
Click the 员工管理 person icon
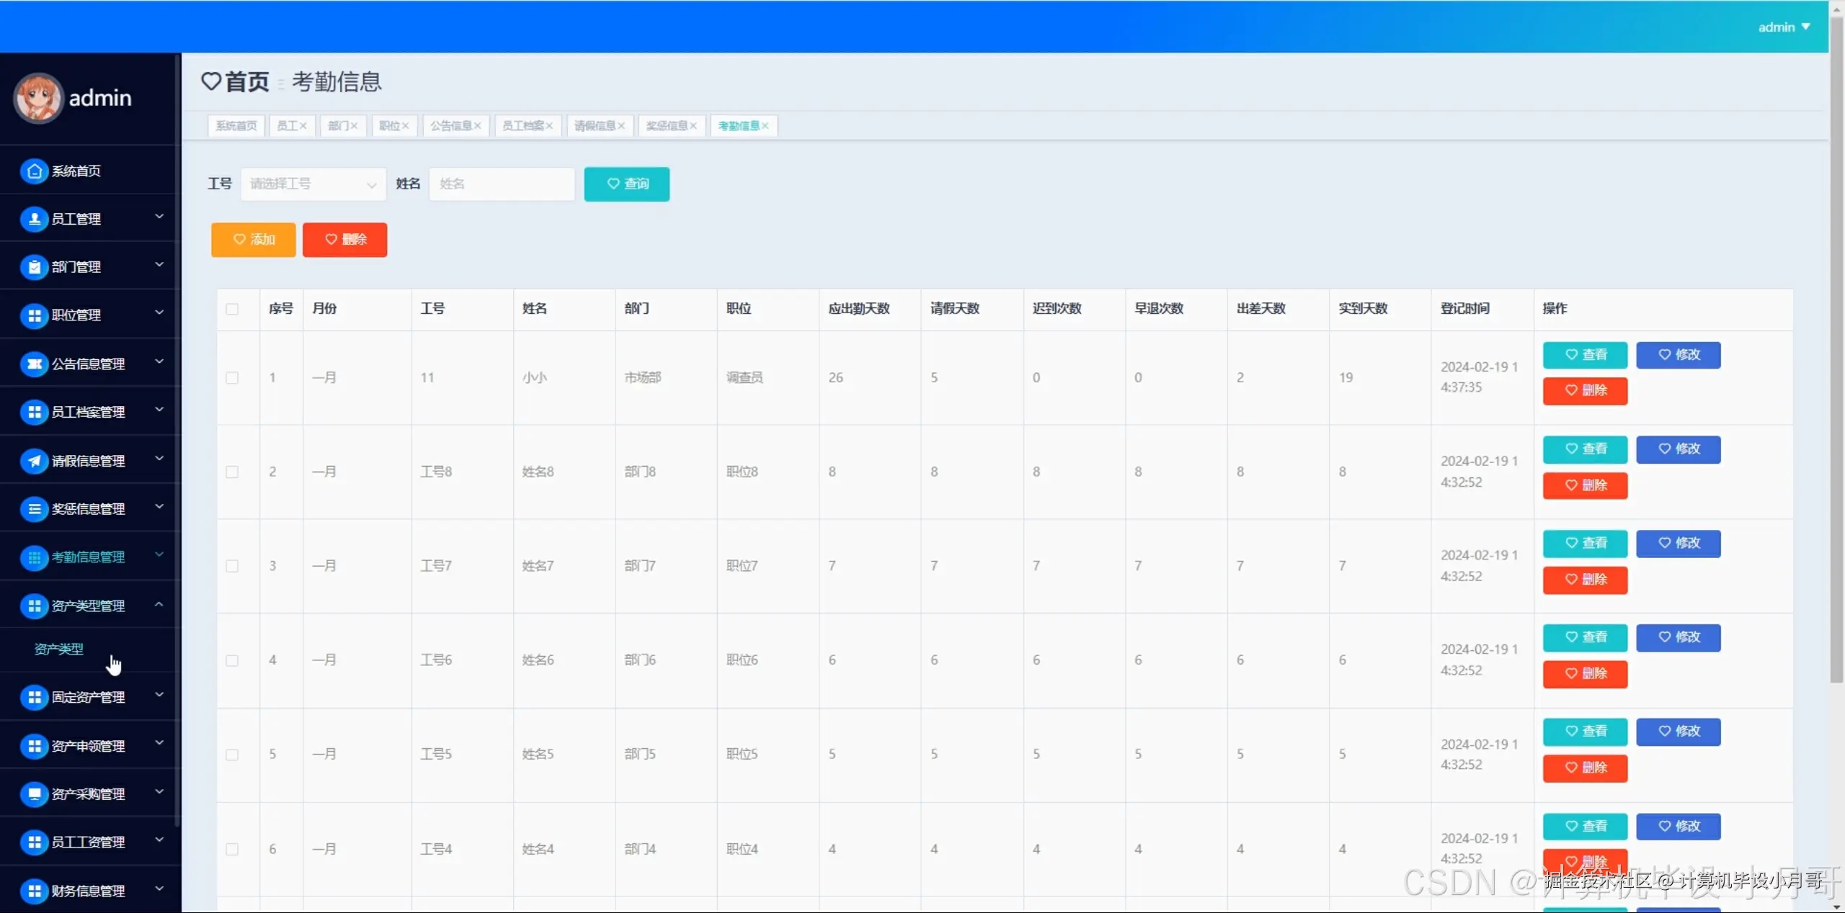(34, 219)
